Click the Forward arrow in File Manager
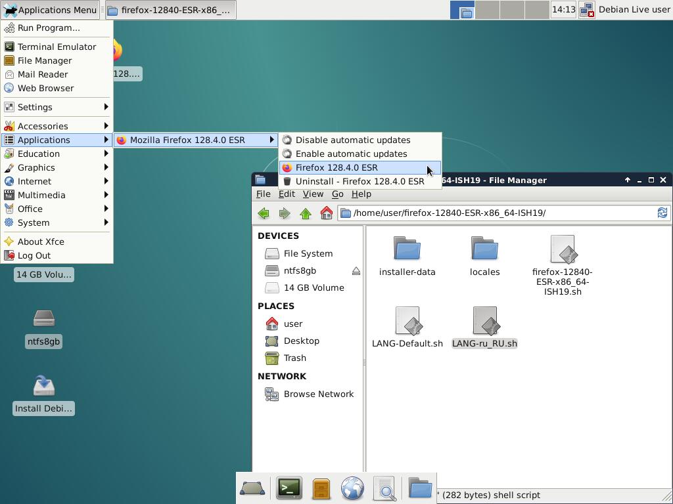 point(284,213)
